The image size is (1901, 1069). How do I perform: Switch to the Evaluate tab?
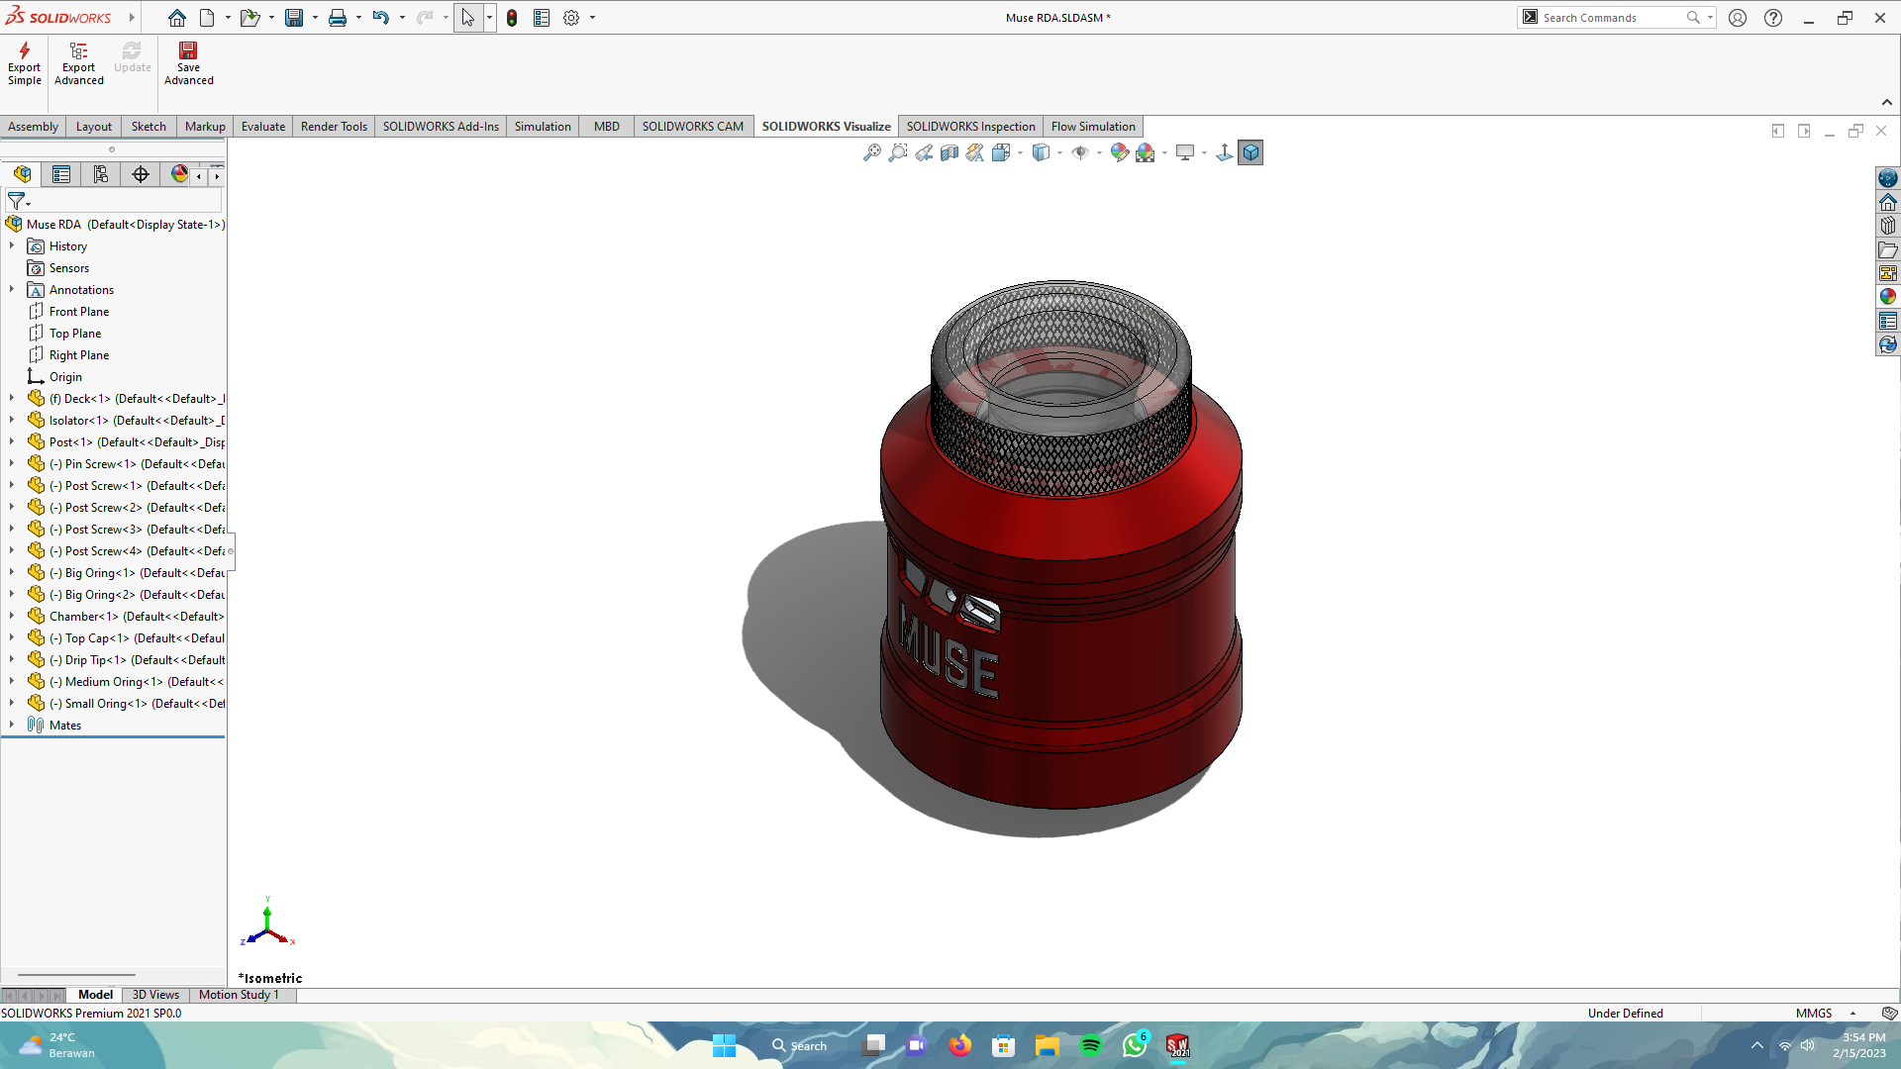coord(262,127)
